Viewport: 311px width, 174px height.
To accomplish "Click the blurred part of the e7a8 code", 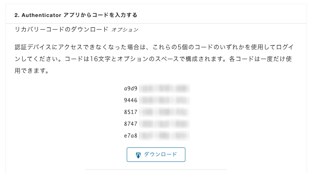I will 164,136.
